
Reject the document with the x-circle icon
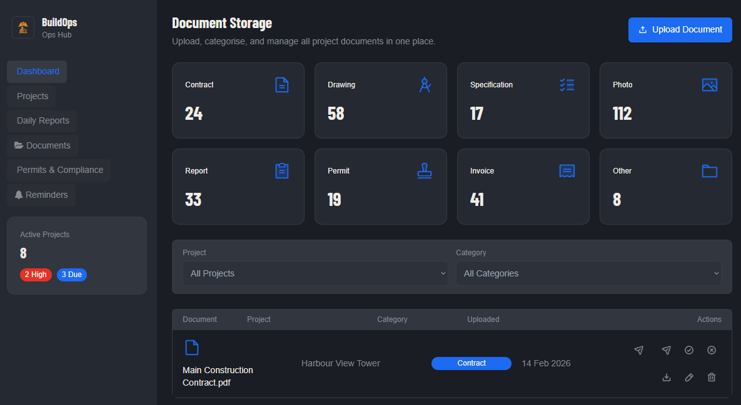[x=712, y=350]
